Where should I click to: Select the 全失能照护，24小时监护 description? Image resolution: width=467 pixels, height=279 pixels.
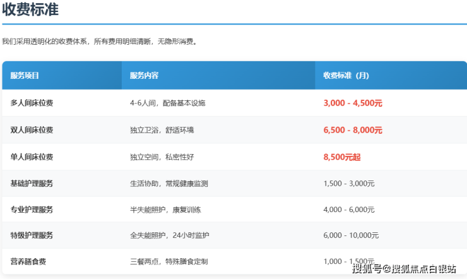(169, 235)
